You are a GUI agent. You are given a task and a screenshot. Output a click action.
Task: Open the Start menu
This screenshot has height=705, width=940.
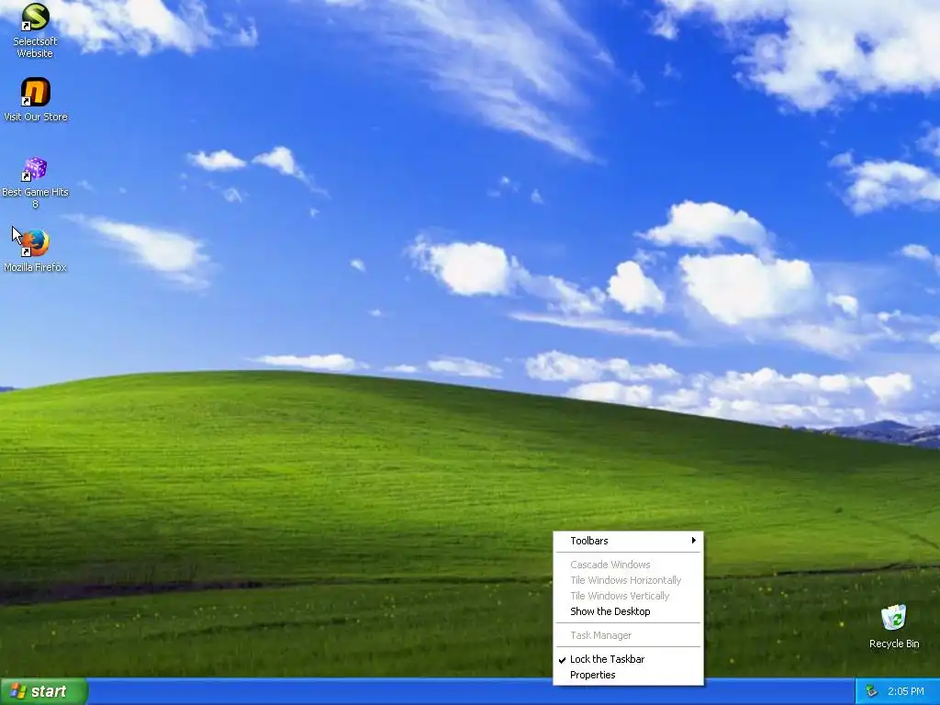tap(43, 691)
